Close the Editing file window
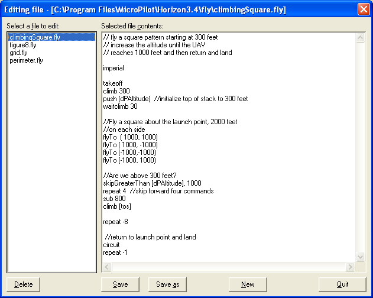 point(364,9)
